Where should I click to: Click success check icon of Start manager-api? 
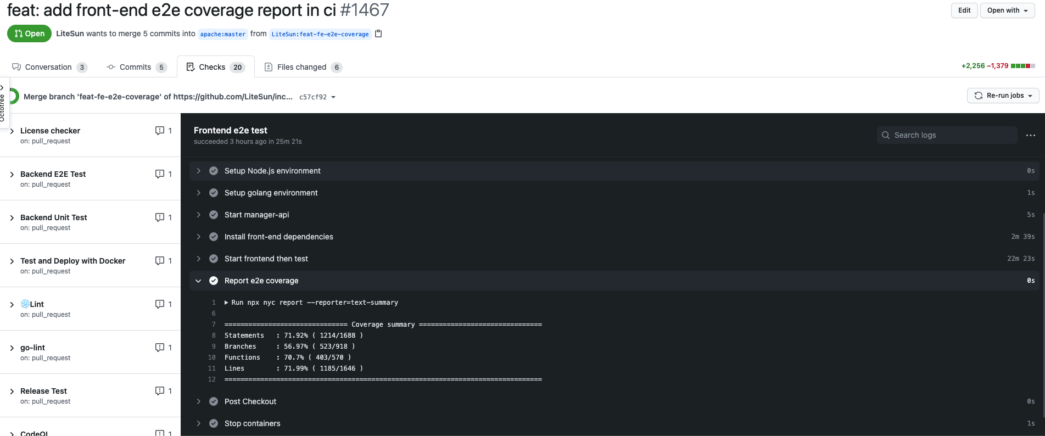pos(214,215)
